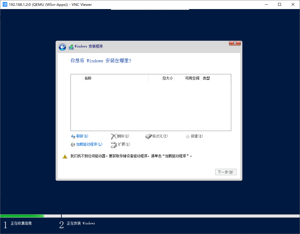The height and width of the screenshot is (234, 300).
Task: Click the green setup progress bar
Action: [22, 216]
